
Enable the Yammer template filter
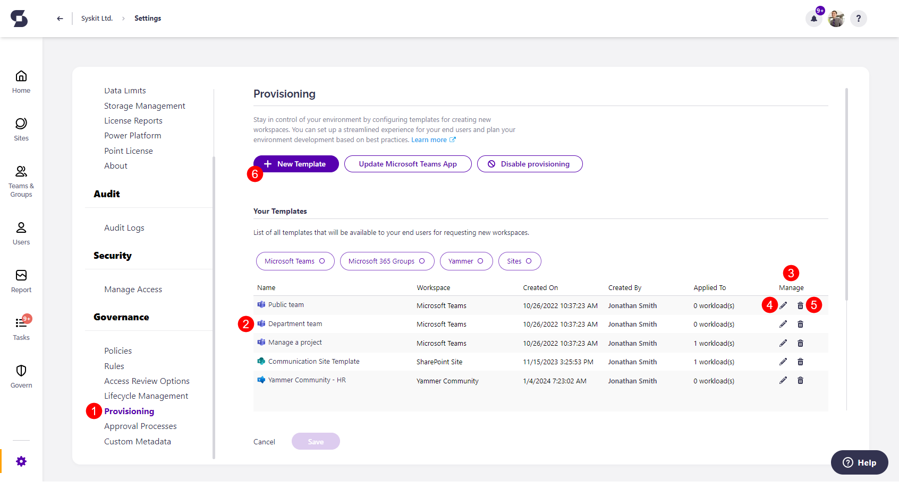[x=466, y=261]
